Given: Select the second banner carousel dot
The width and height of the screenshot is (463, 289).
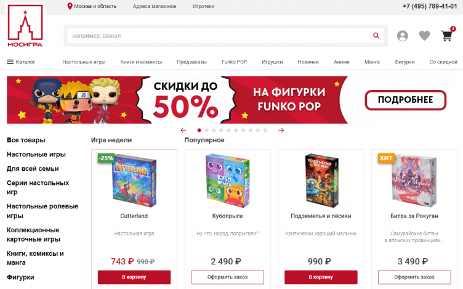Looking at the screenshot, I should 206,130.
